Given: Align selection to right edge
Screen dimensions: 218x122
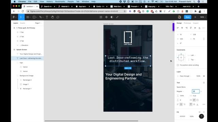Looking at the screenshot, I should click(x=186, y=28).
